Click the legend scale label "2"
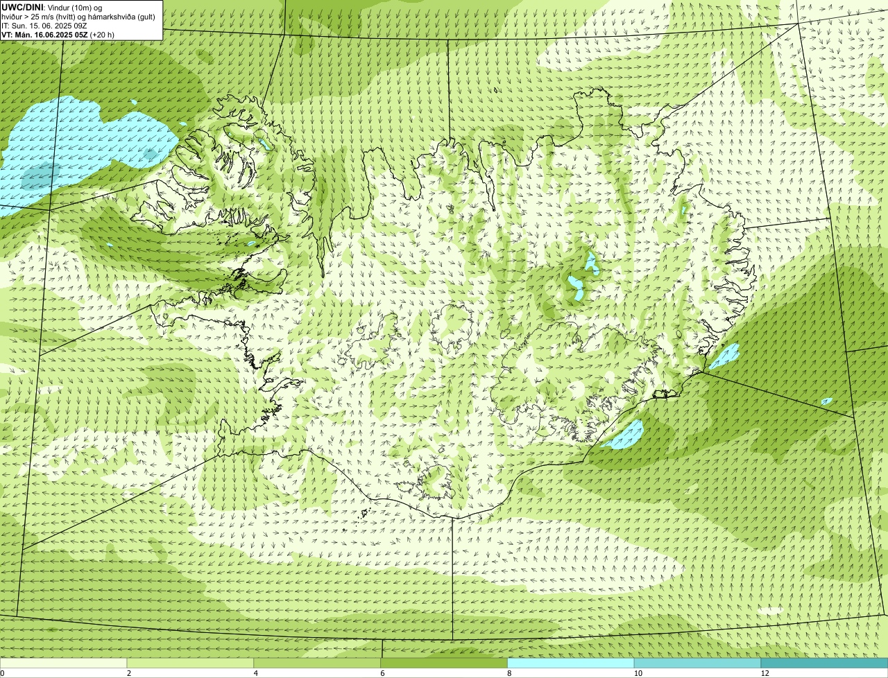 [x=129, y=673]
